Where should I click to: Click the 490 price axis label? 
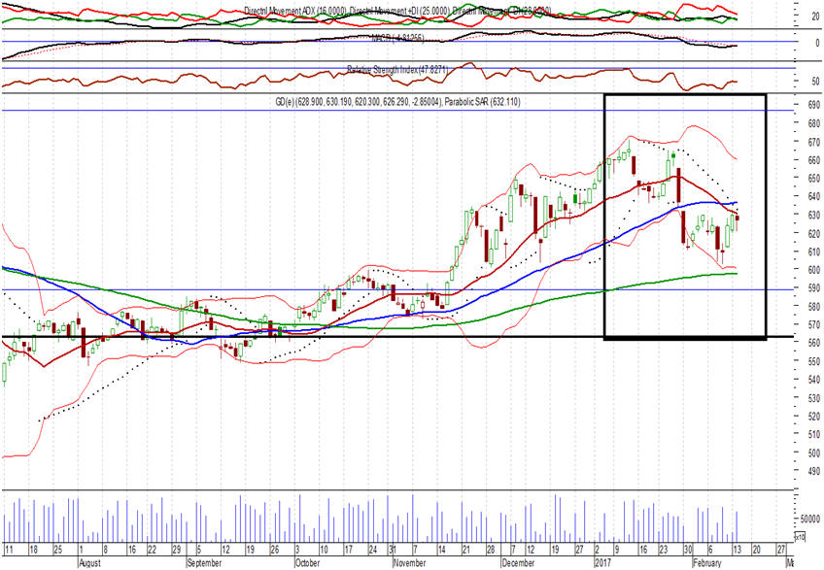point(814,471)
